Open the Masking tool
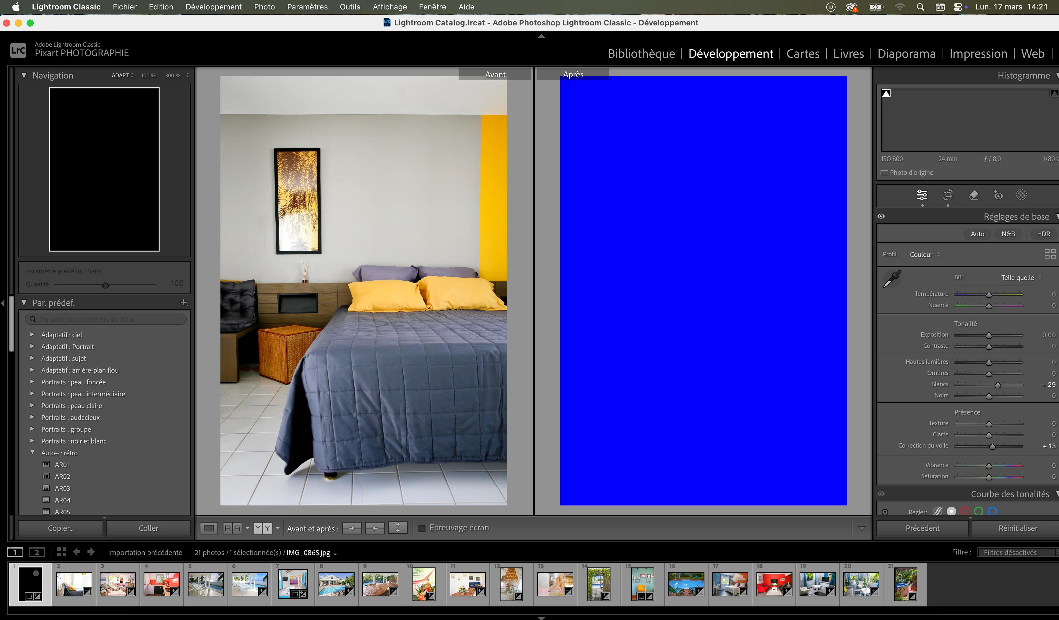The height and width of the screenshot is (620, 1059). pyautogui.click(x=1021, y=195)
